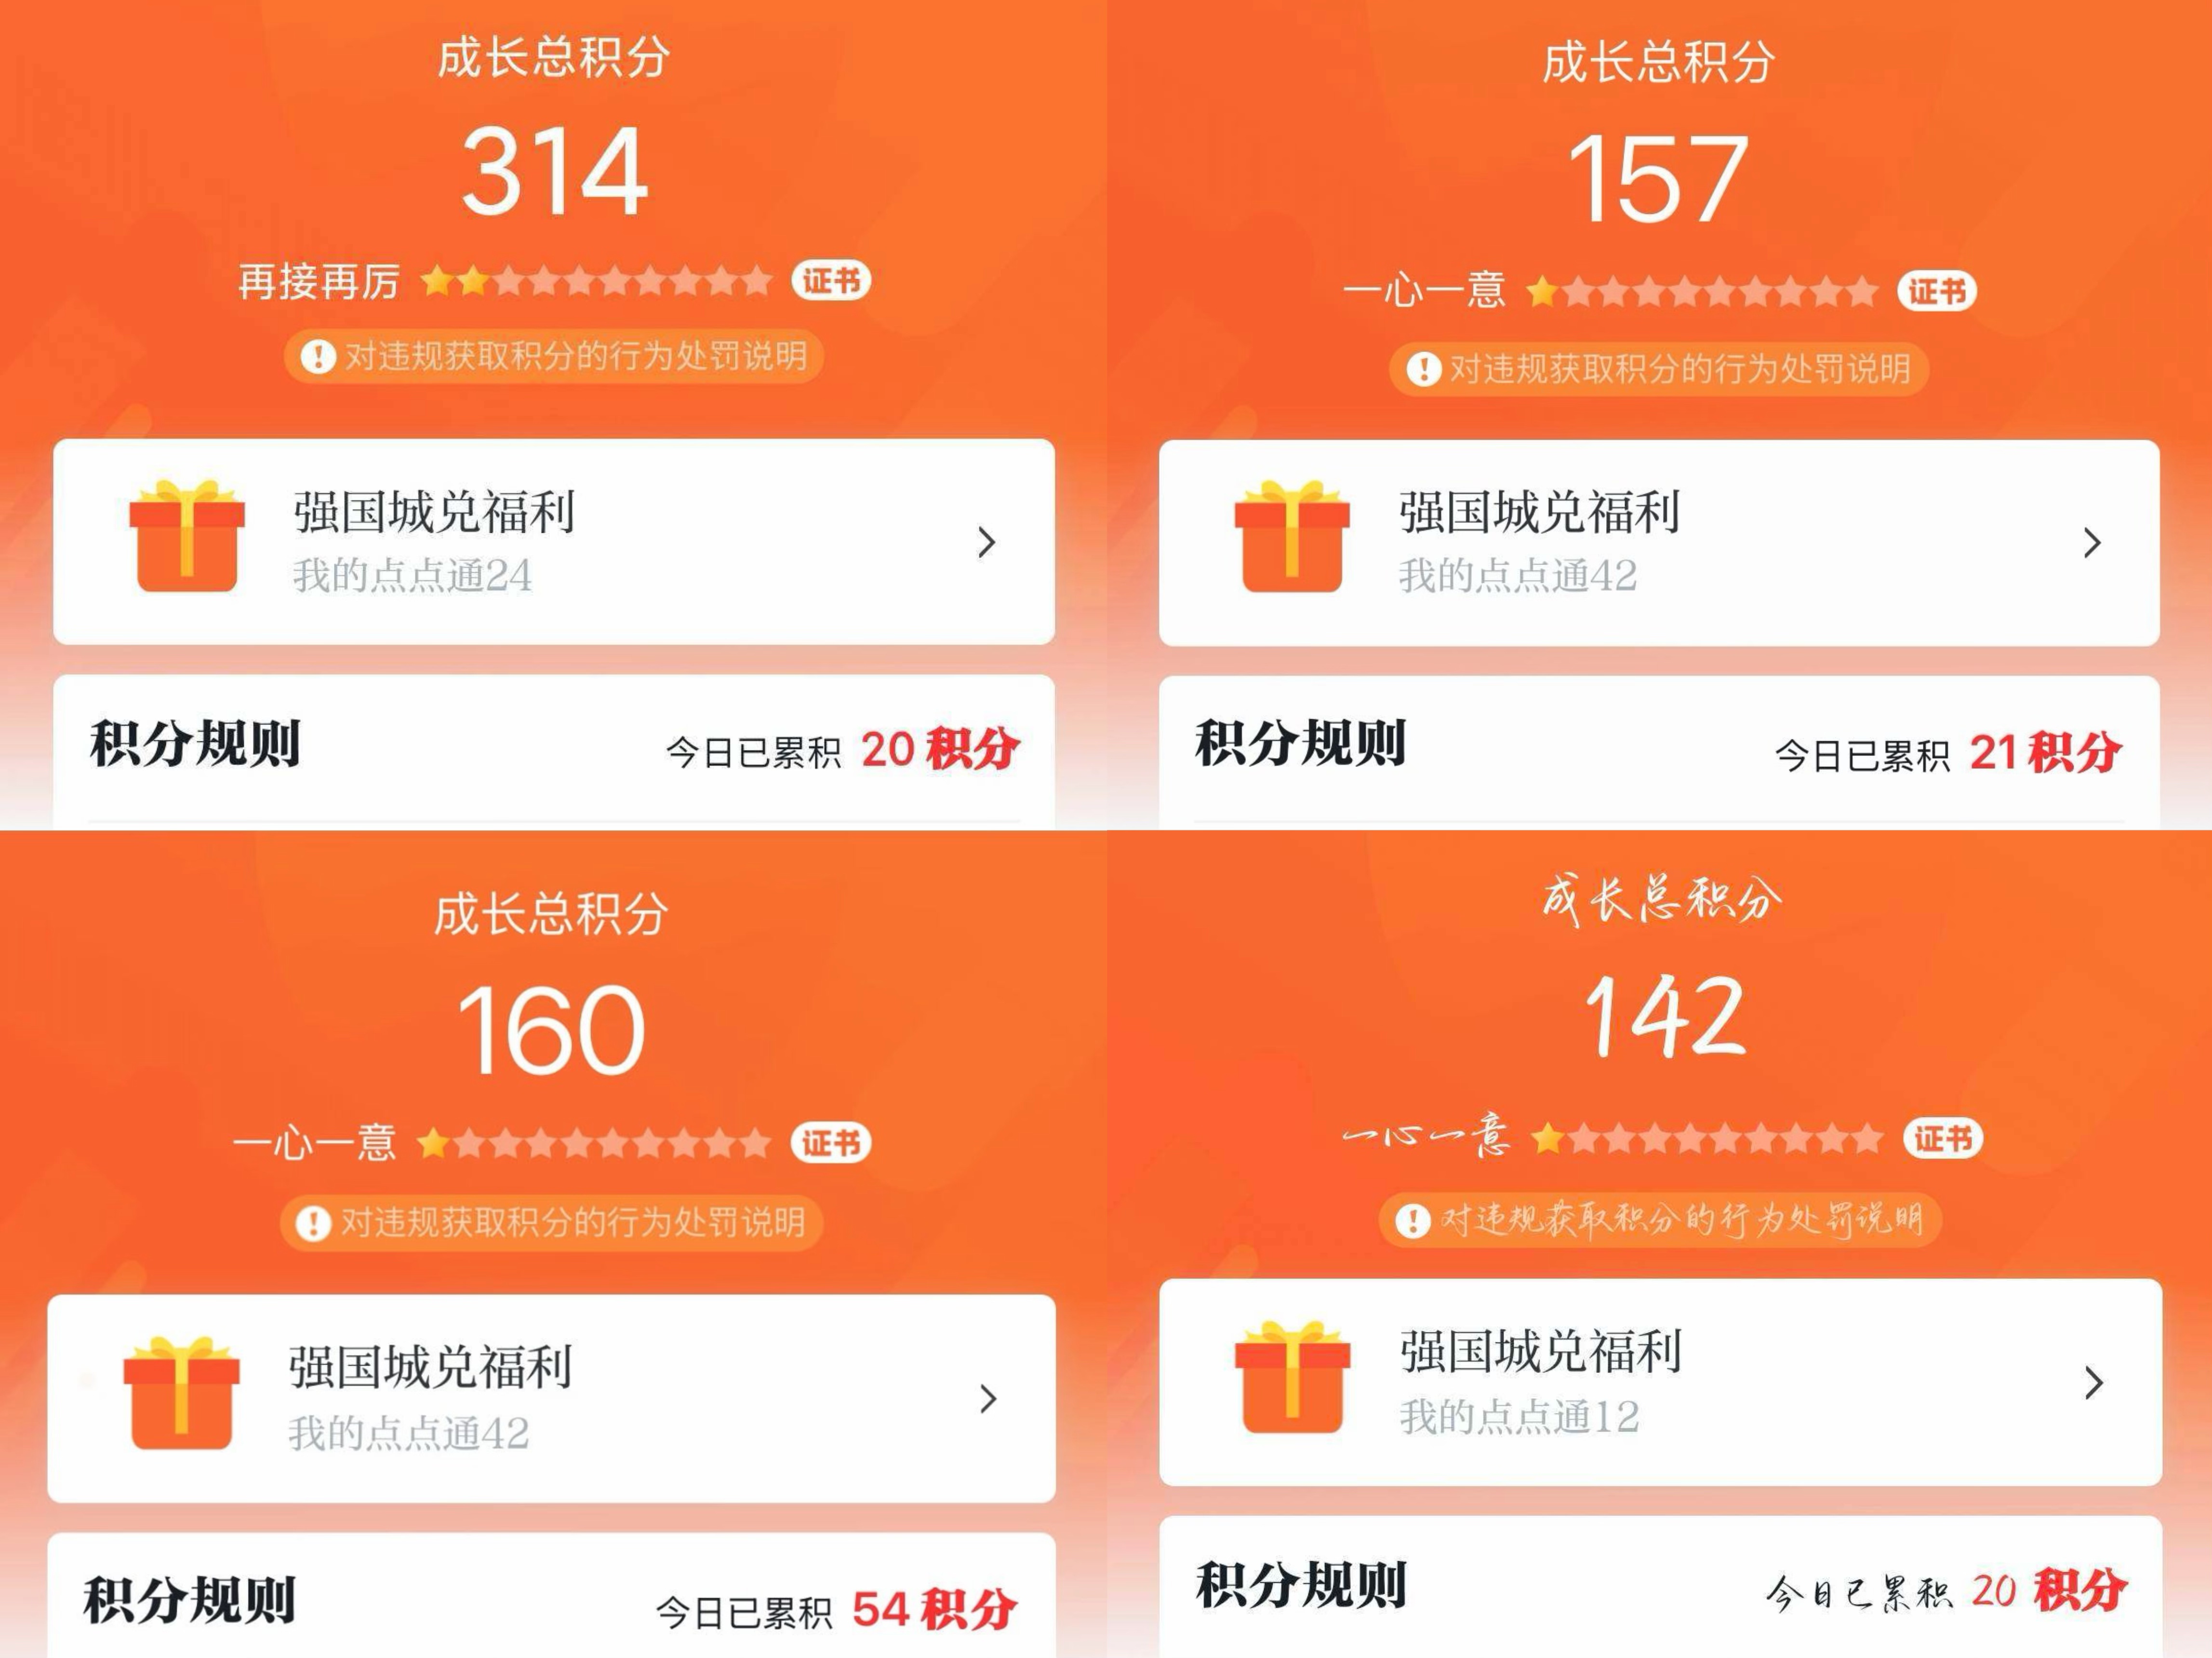Open the 证书 badge in the 314 points panel
2212x1658 pixels.
point(831,281)
